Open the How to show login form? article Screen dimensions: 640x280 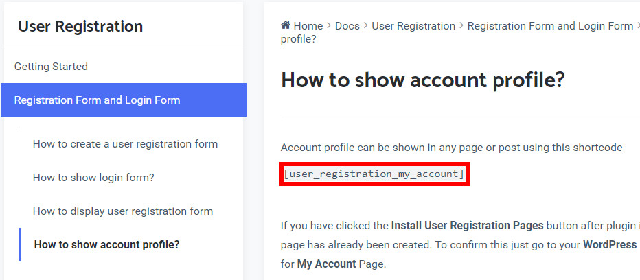(93, 178)
